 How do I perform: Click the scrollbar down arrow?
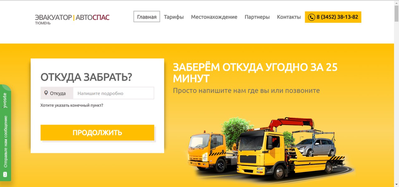[396, 184]
